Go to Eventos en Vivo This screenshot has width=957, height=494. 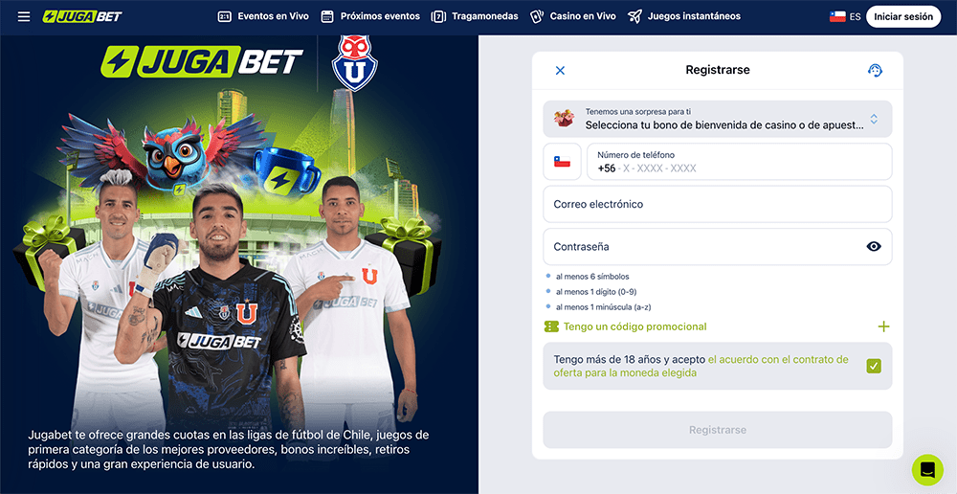(263, 16)
